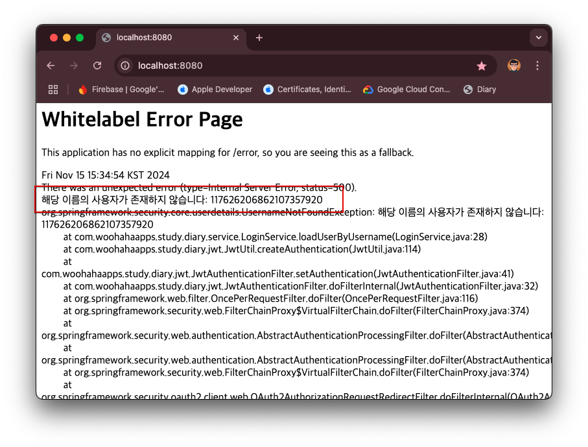Viewport: 588px width, 447px height.
Task: Close the localhost:8080 tab
Action: click(236, 38)
